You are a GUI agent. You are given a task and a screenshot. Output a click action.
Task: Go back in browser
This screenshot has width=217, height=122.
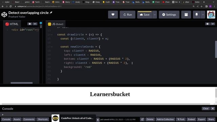(3, 6)
